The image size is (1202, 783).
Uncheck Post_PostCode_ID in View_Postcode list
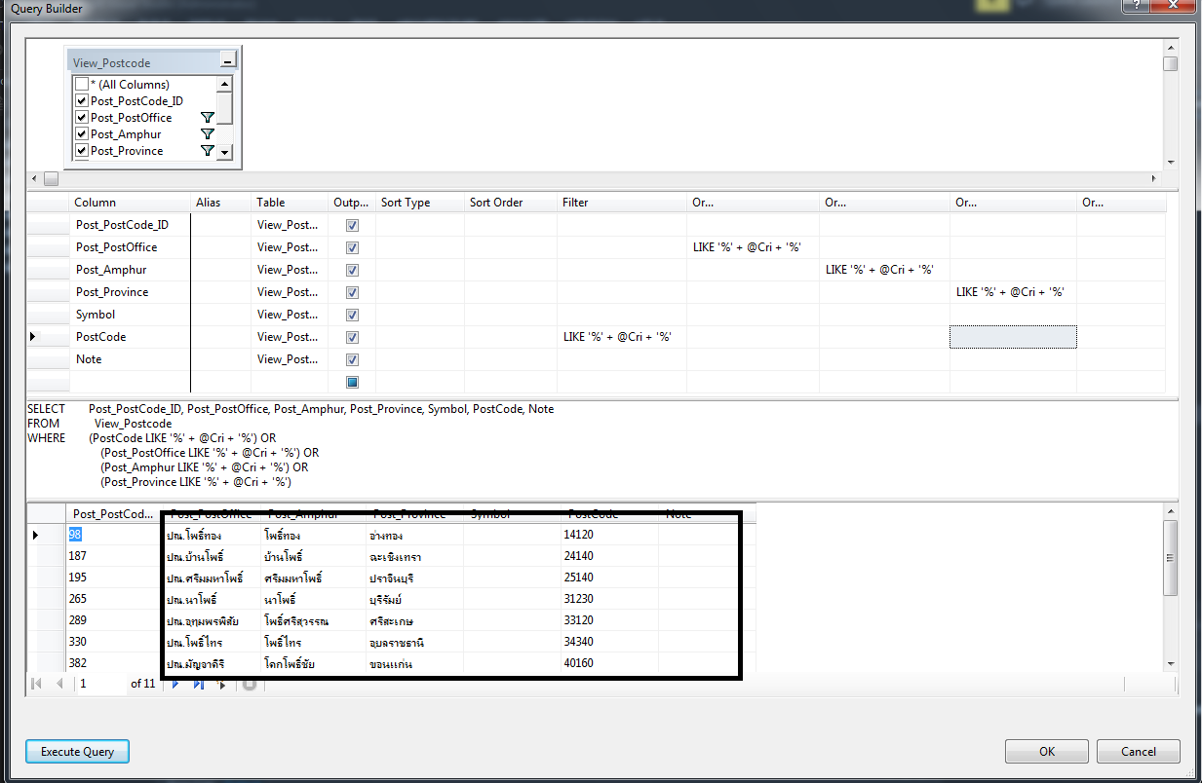click(x=82, y=101)
